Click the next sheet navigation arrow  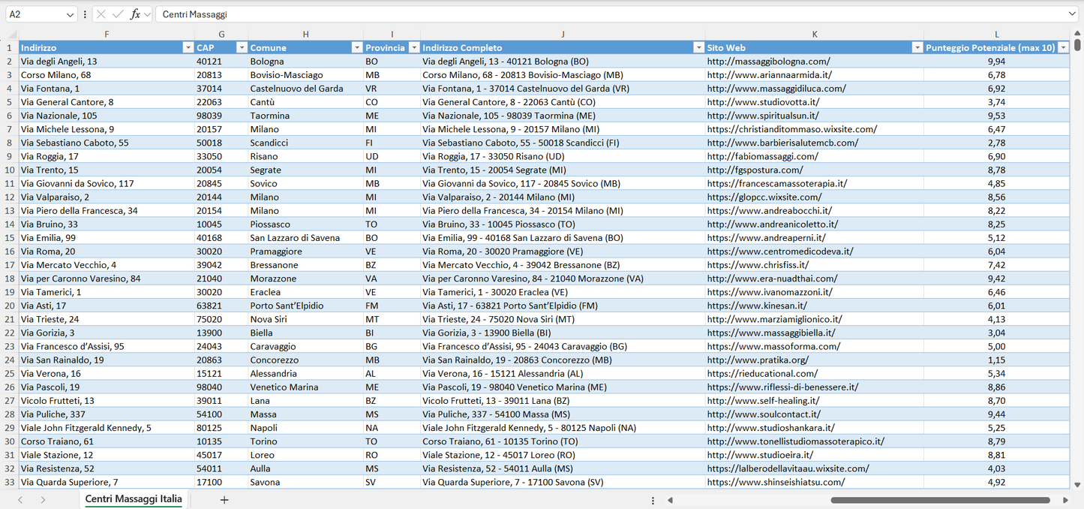43,500
